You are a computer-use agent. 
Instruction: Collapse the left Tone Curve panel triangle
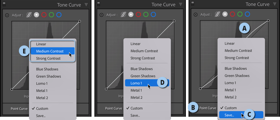coord(86,5)
